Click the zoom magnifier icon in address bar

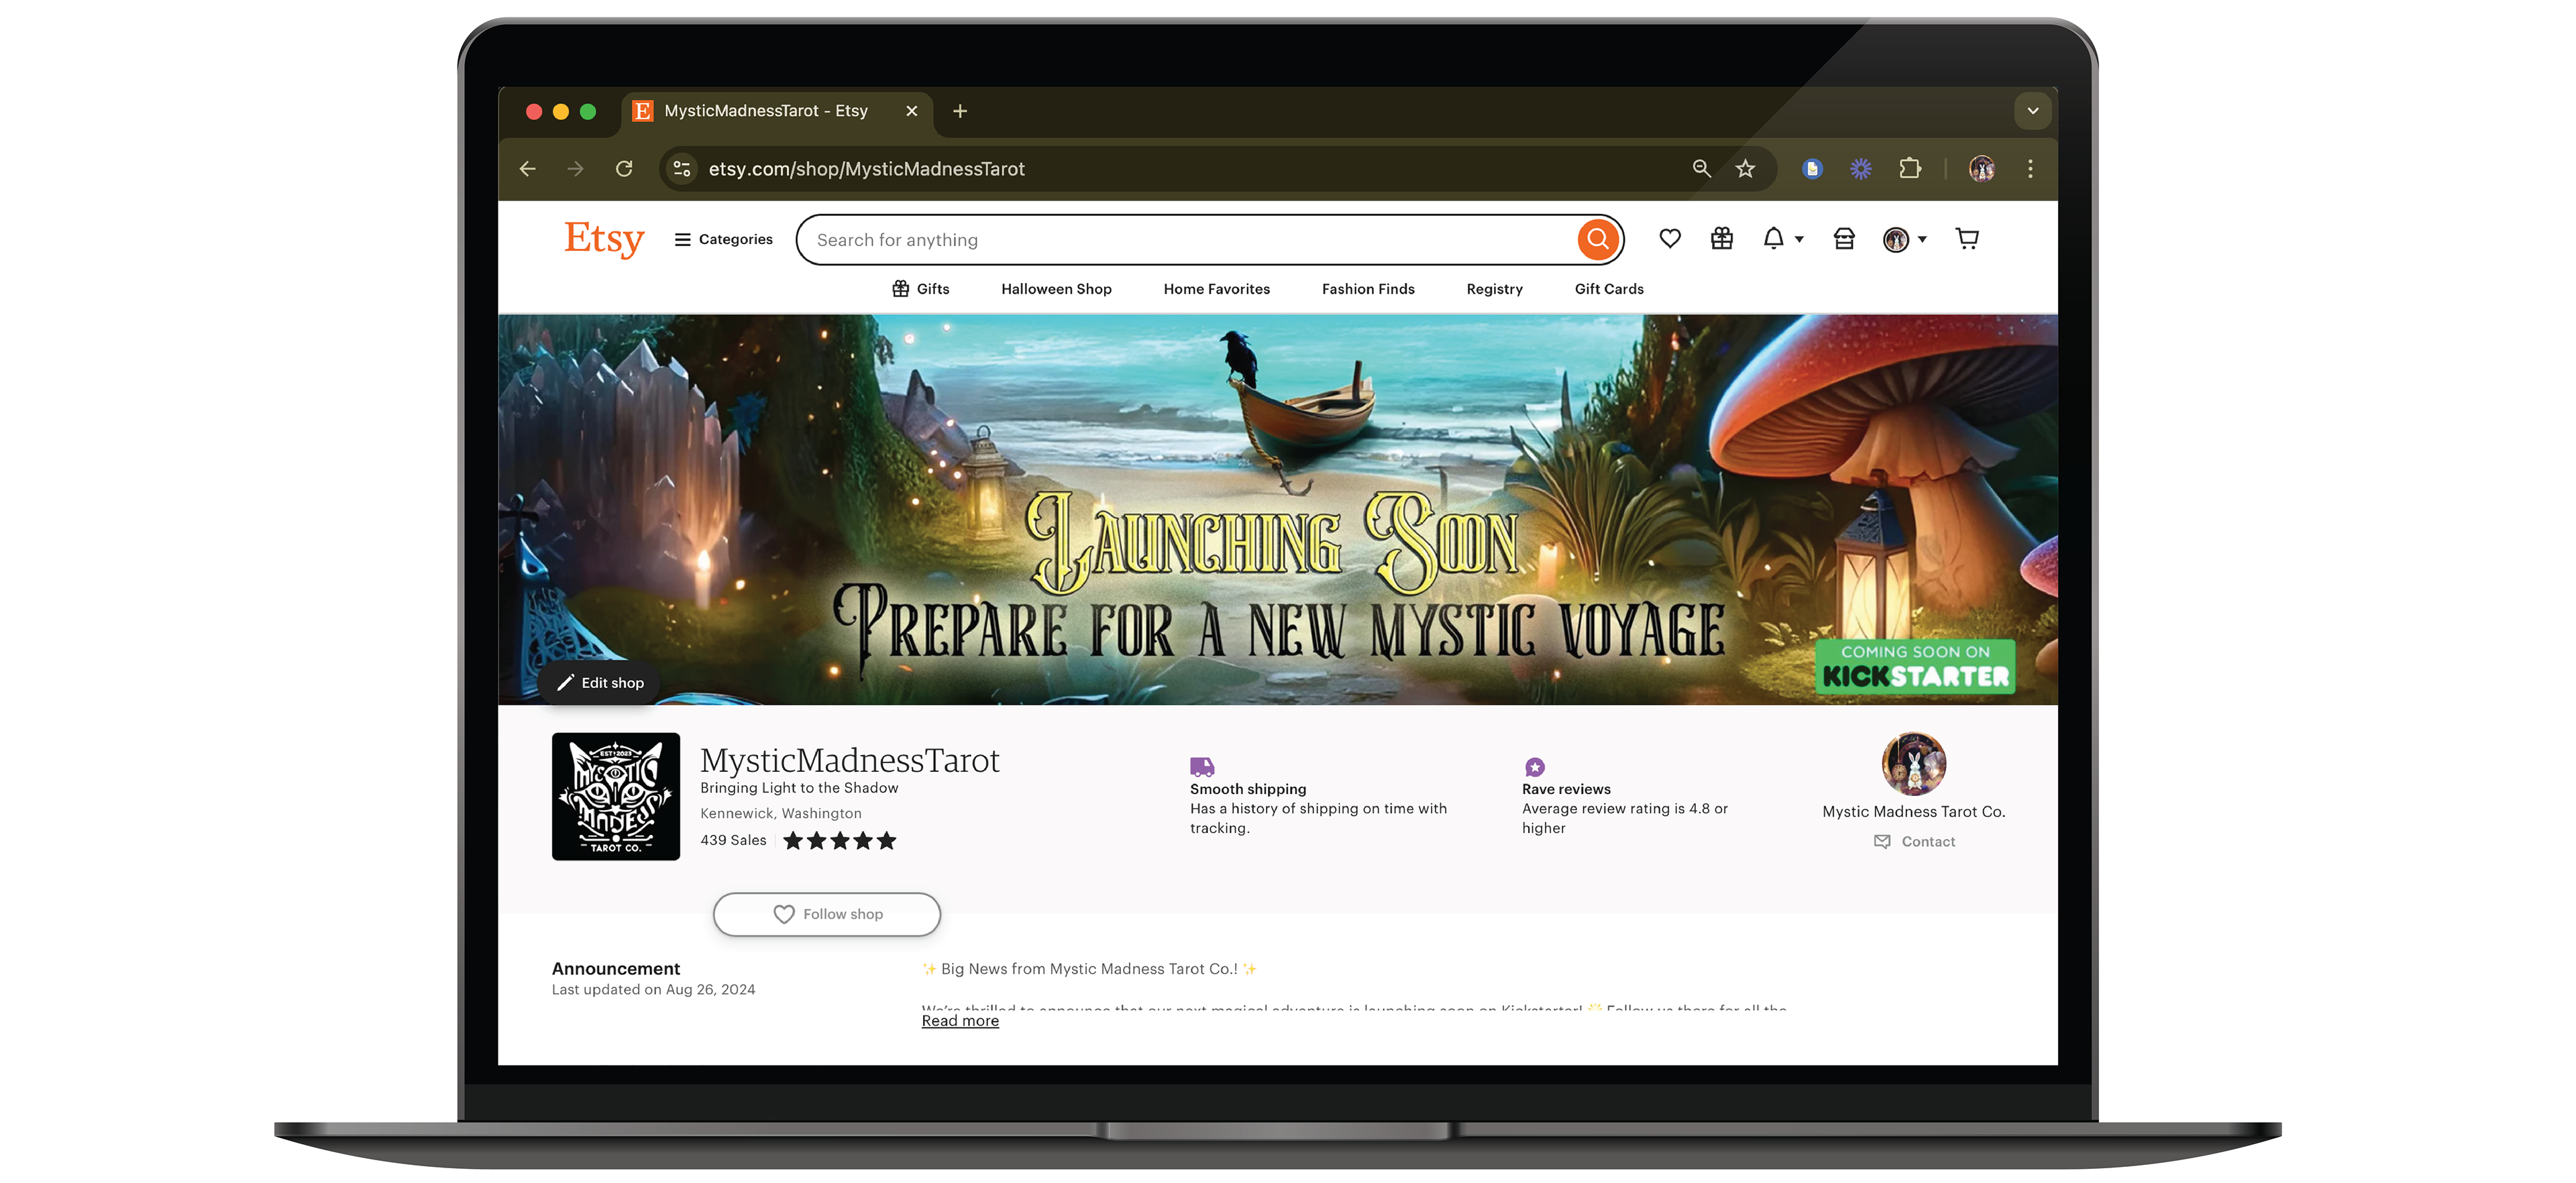(1701, 169)
